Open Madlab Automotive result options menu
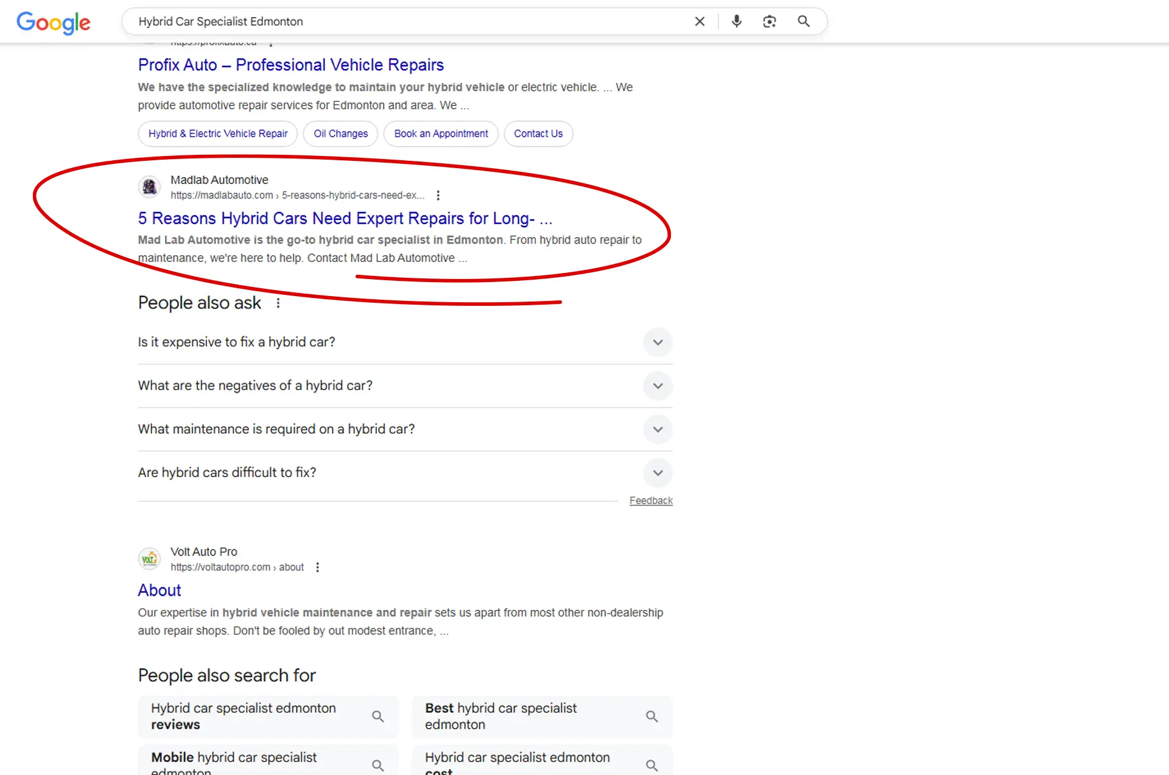 [x=438, y=196]
